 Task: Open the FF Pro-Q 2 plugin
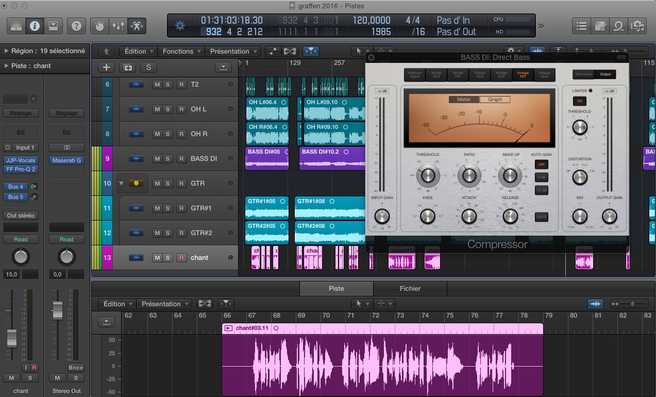coord(21,169)
